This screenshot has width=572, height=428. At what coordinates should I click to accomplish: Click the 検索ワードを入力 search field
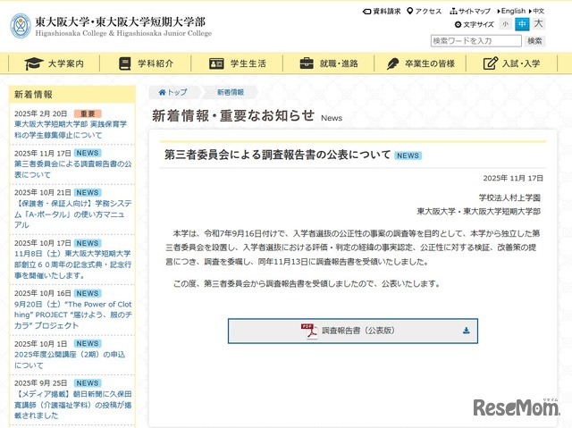coord(476,41)
